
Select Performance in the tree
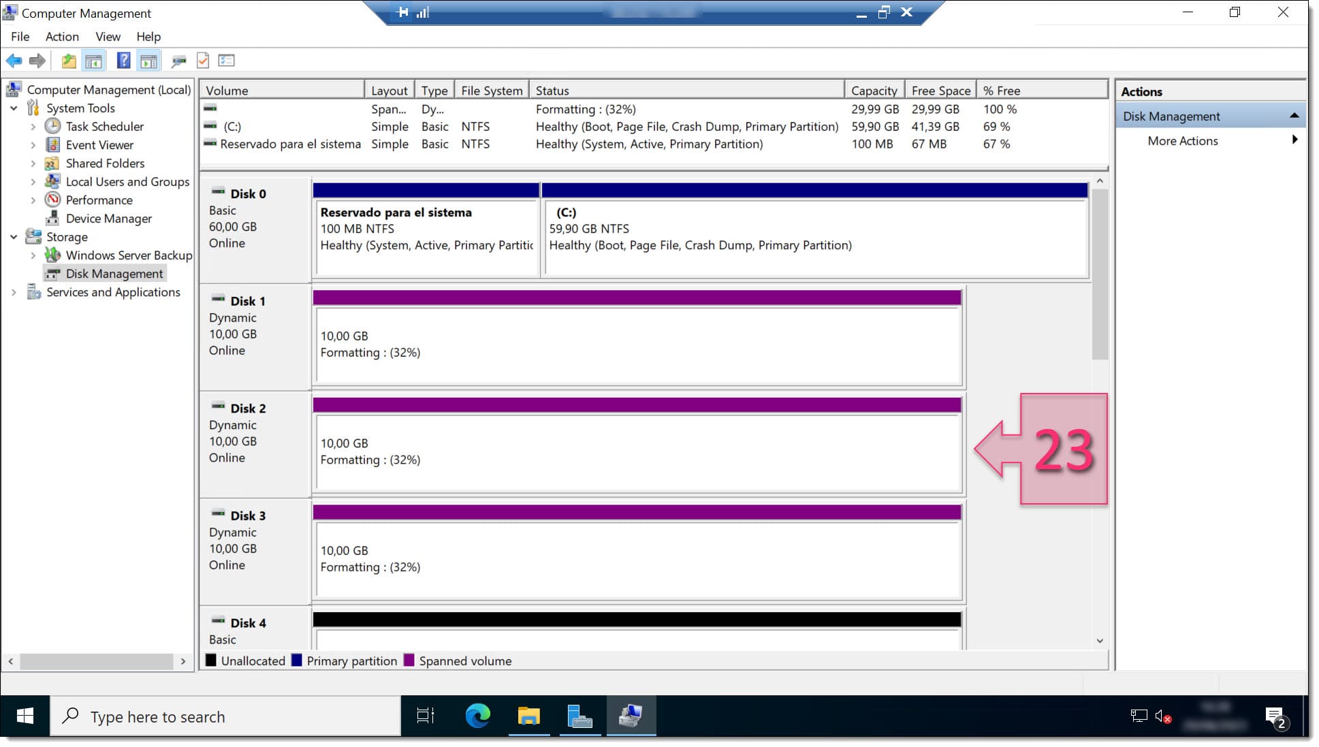(x=99, y=200)
